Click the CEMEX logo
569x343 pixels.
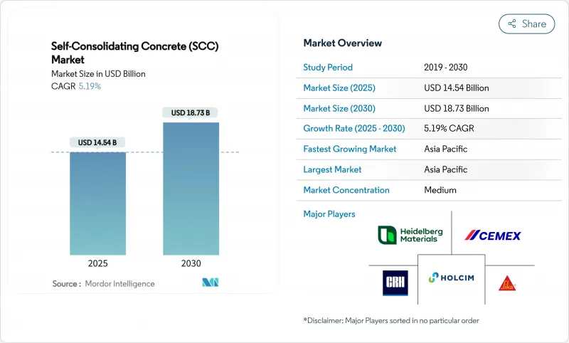coord(493,235)
